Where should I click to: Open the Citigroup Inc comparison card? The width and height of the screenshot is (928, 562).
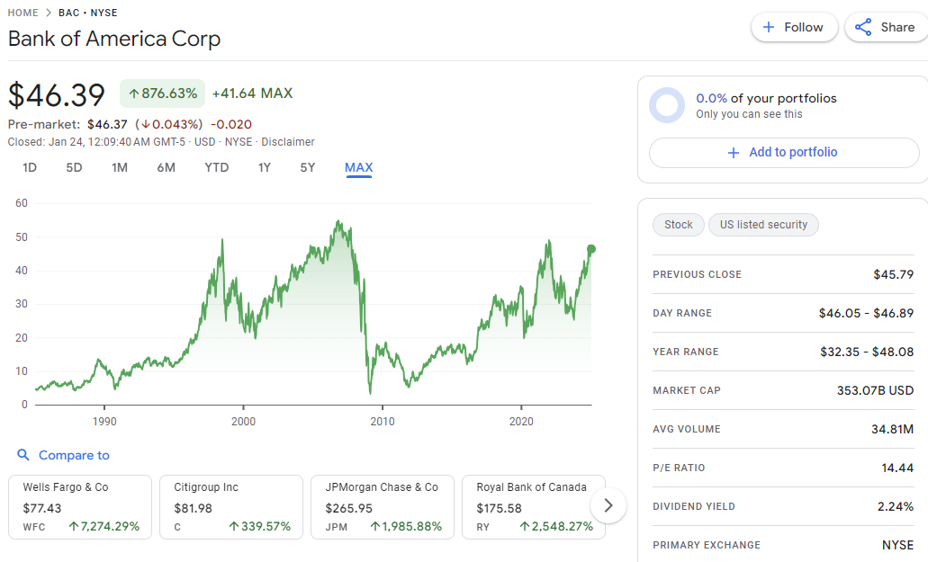(231, 507)
